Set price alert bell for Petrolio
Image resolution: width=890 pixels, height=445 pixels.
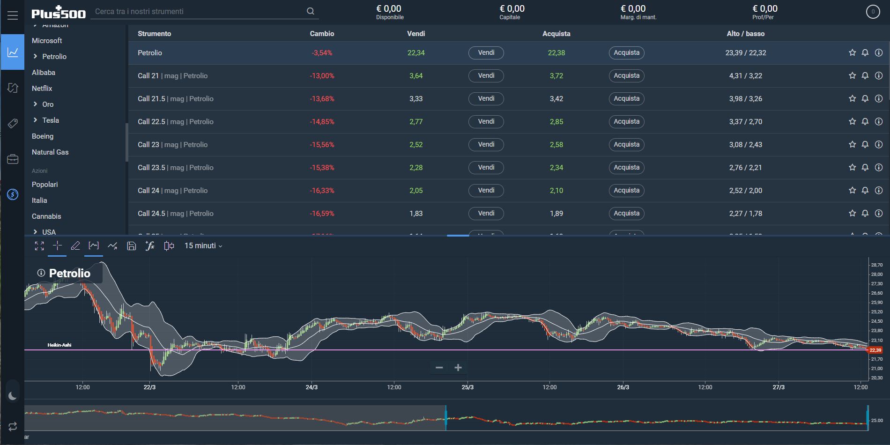point(865,52)
